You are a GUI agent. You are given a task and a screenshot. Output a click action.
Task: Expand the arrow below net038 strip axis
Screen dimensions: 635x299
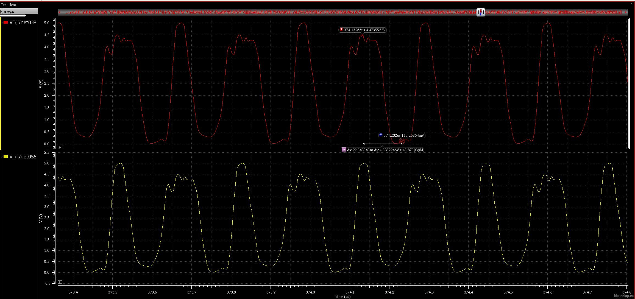[x=60, y=147]
